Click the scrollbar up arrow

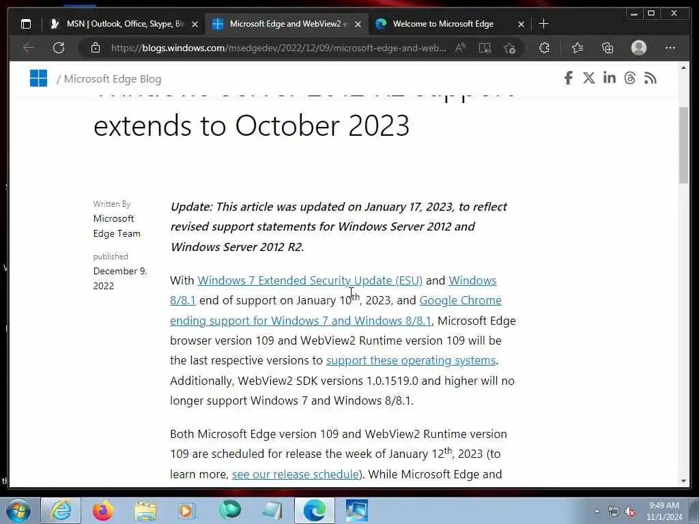pyautogui.click(x=683, y=68)
